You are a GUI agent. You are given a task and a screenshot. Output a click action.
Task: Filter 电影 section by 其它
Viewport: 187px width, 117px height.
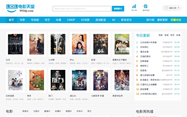89,111
